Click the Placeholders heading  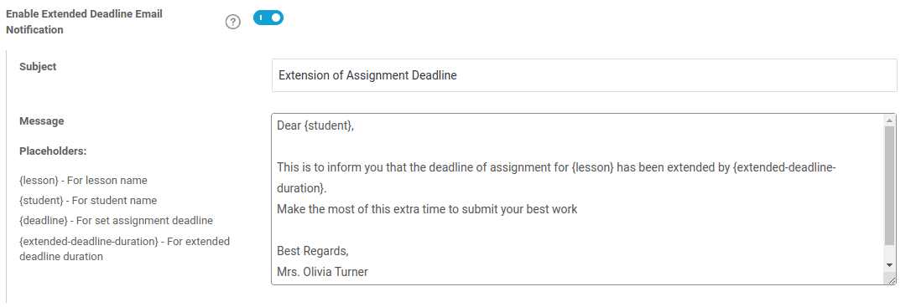(x=53, y=151)
